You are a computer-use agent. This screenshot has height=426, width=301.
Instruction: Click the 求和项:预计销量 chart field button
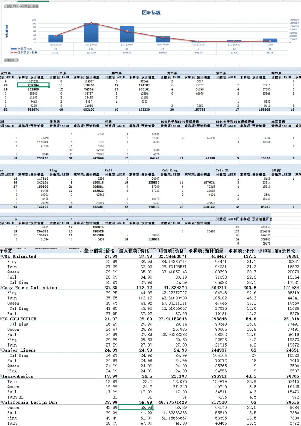(x=29, y=6)
